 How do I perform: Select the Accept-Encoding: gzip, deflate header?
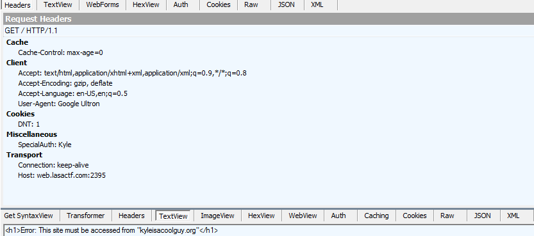(x=65, y=83)
